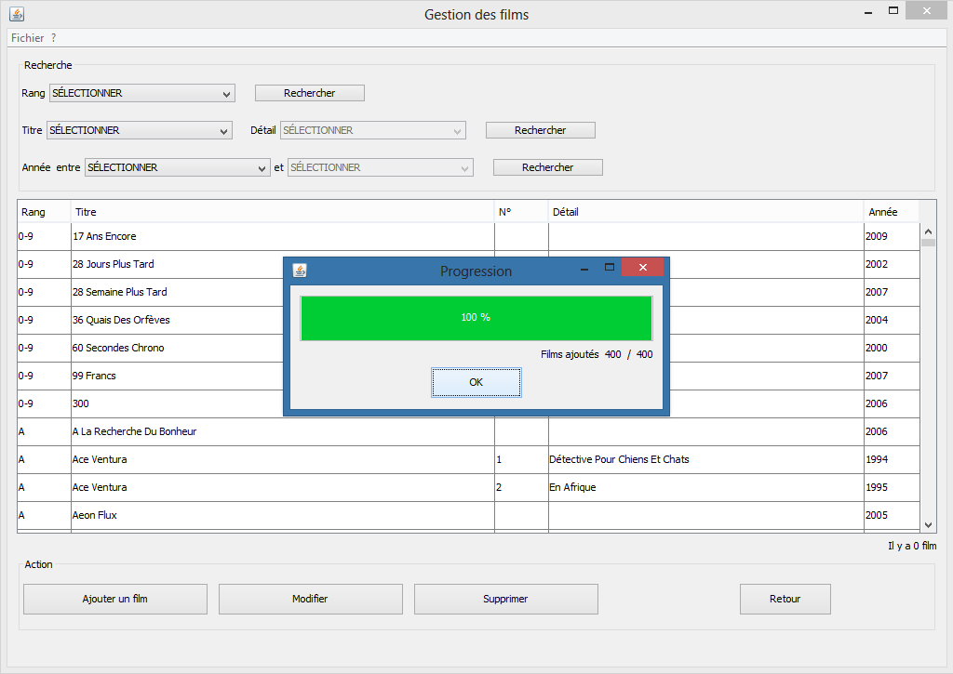Open the ? help menu
Image resolution: width=953 pixels, height=674 pixels.
click(53, 37)
